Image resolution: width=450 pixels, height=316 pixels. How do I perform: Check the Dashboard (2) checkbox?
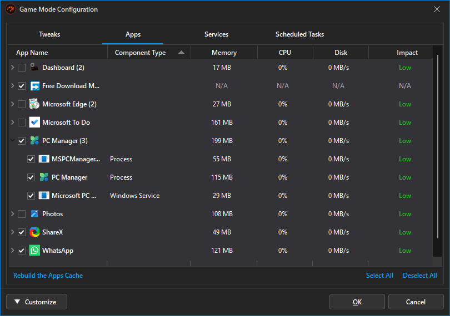coord(22,68)
